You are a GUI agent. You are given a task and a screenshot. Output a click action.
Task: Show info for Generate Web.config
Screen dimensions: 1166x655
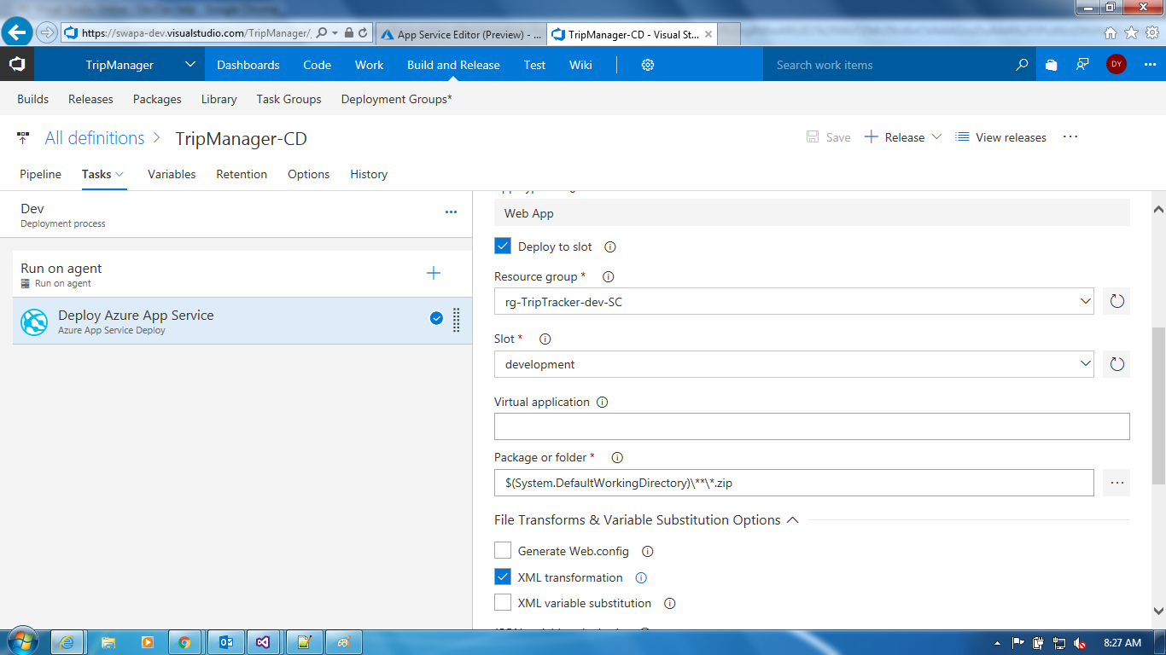pos(647,552)
